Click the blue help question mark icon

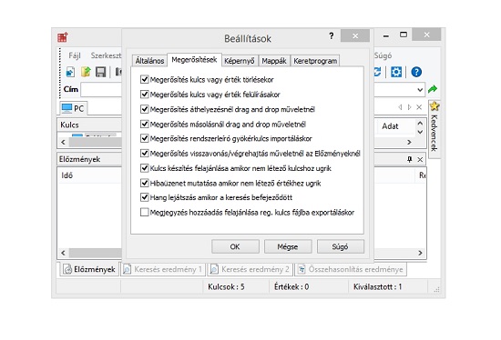point(416,72)
